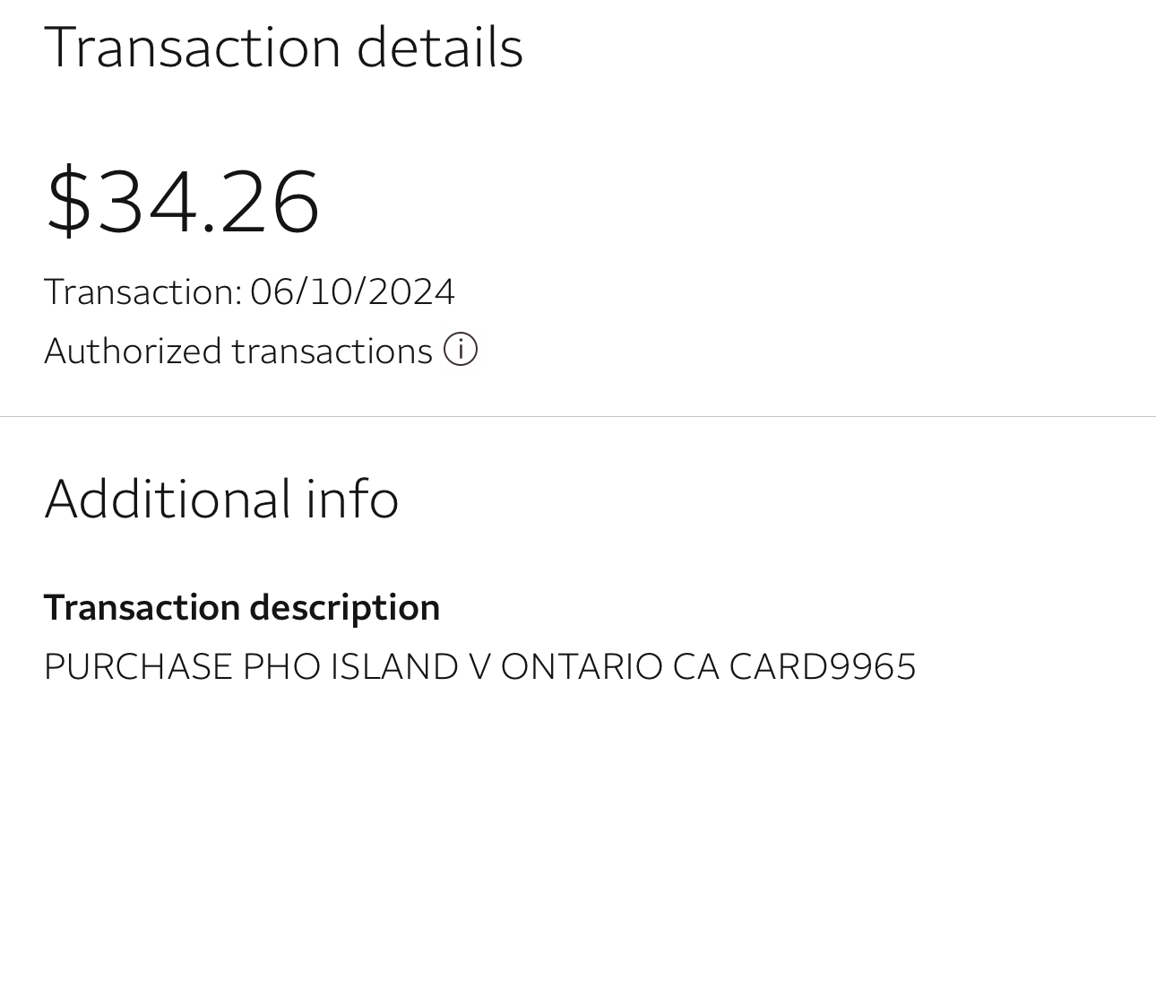The height and width of the screenshot is (999, 1156).
Task: Click PHO ISLAND merchant name
Action: pos(350,666)
